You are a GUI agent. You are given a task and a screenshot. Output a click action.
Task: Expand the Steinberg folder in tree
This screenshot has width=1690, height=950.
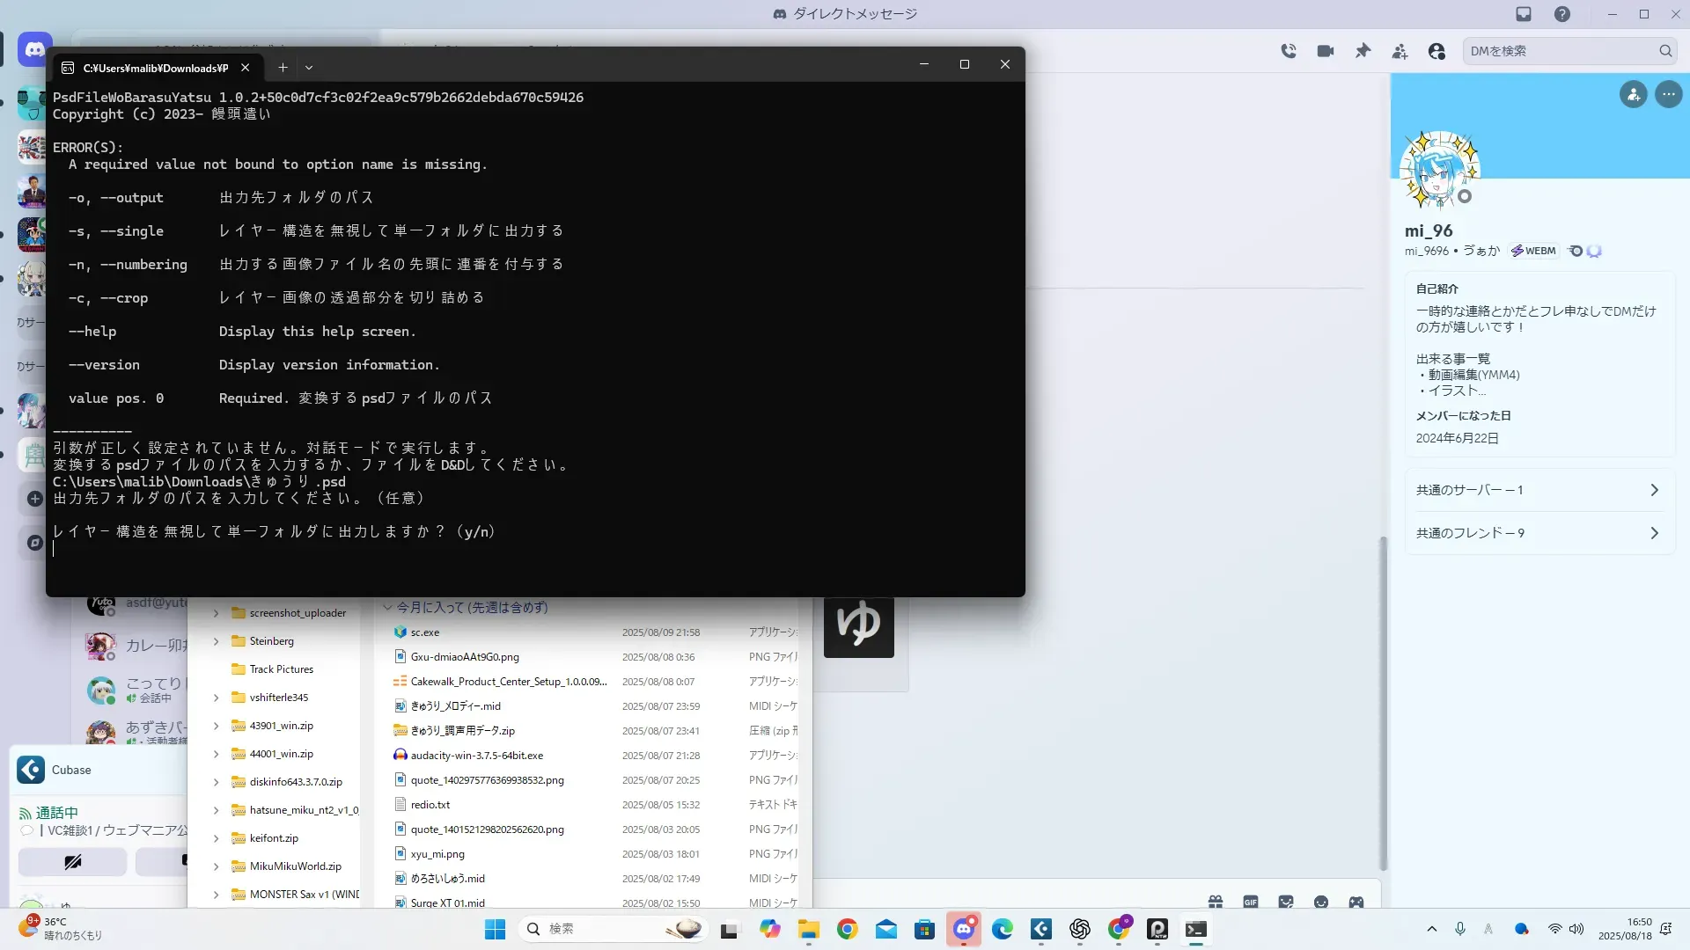tap(217, 641)
